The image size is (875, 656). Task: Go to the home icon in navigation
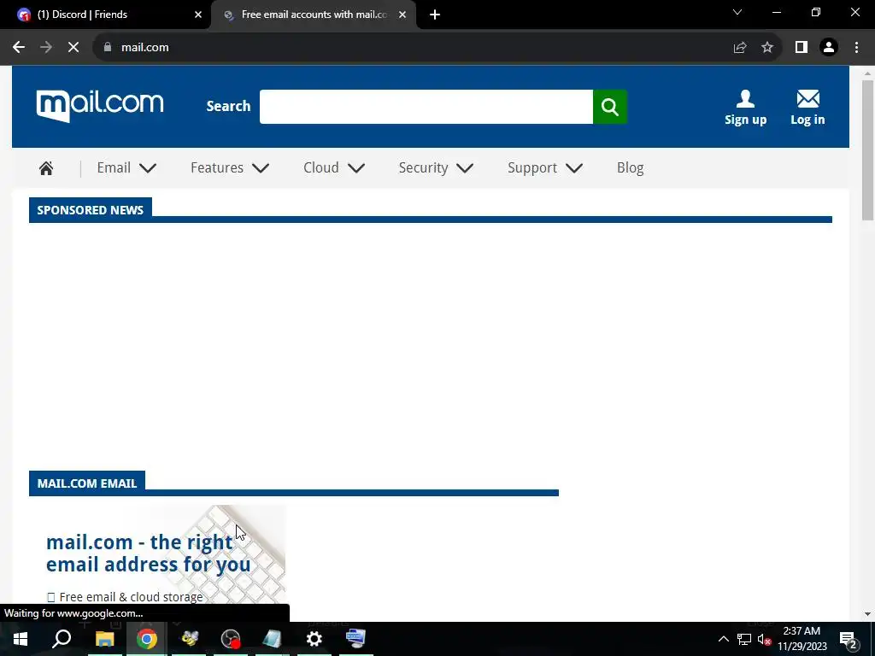pos(46,168)
